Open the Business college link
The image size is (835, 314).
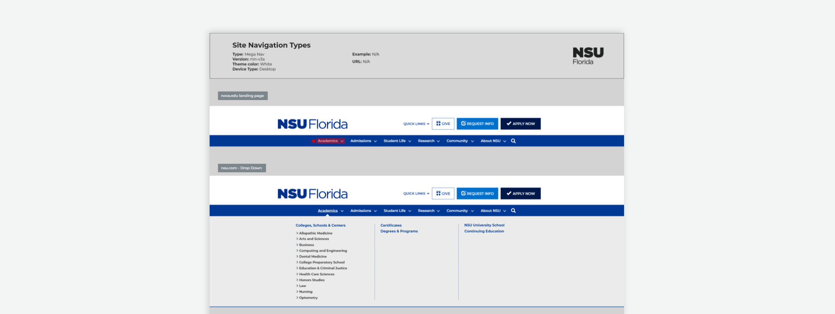(306, 245)
